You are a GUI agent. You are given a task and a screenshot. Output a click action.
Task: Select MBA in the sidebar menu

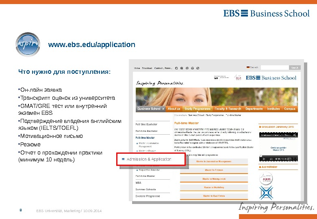(138, 182)
